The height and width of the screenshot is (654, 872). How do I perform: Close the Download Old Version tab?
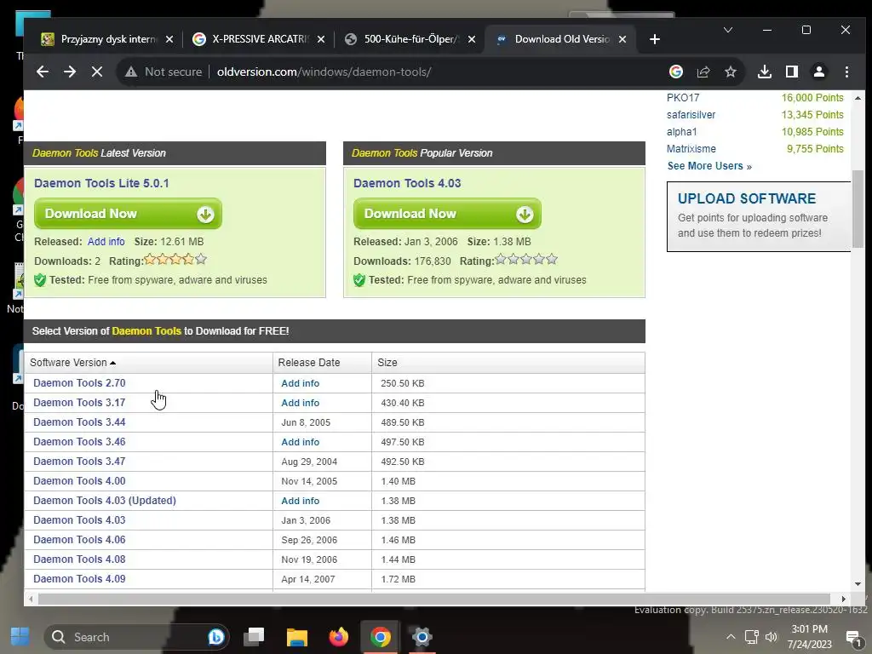[622, 39]
